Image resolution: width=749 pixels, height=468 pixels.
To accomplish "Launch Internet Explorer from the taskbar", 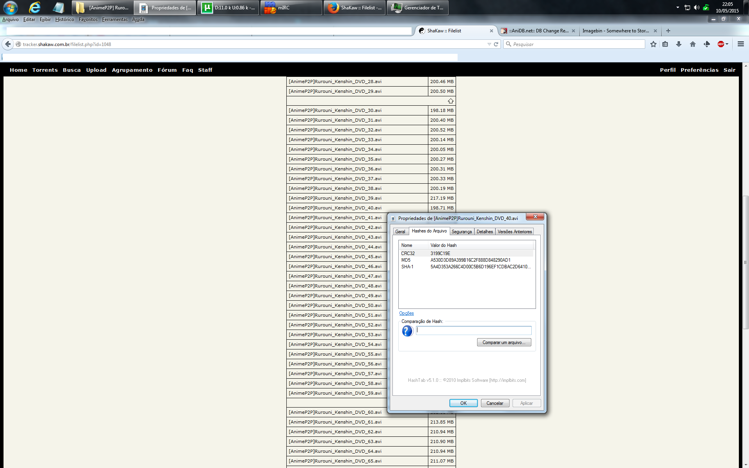I will click(35, 7).
